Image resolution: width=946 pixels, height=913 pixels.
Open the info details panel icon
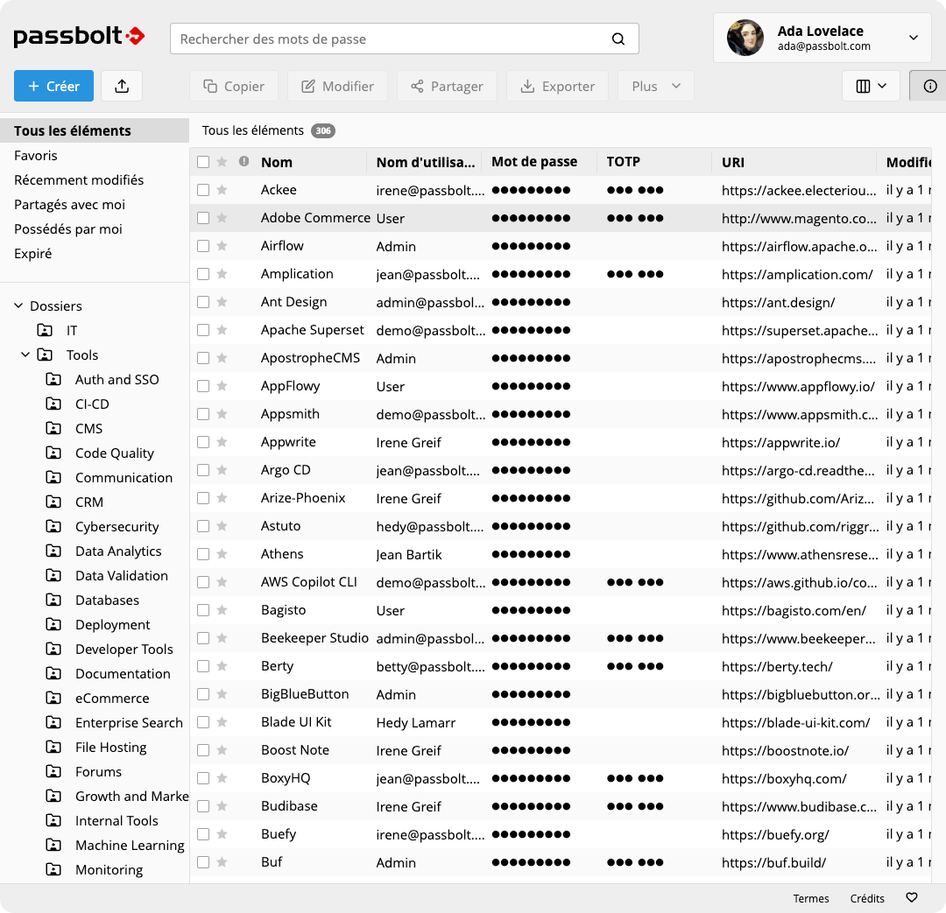tap(929, 87)
